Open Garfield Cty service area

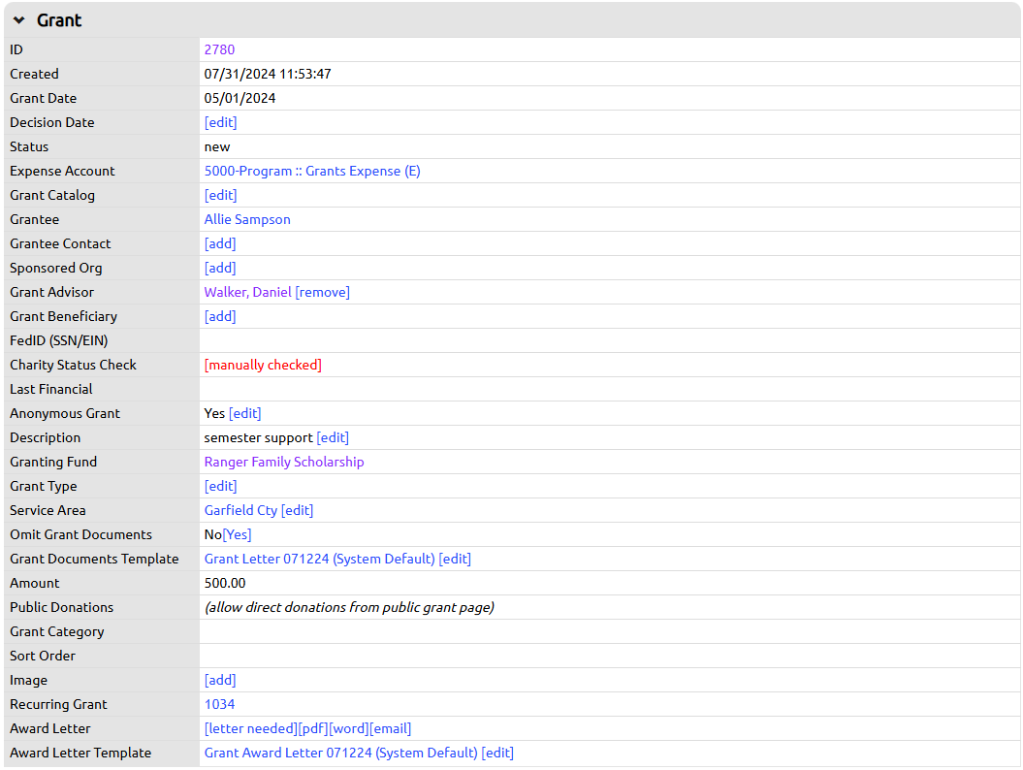click(240, 510)
